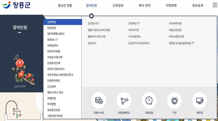Open the 마음건강상담 link
The image size is (218, 121).
tap(175, 30)
